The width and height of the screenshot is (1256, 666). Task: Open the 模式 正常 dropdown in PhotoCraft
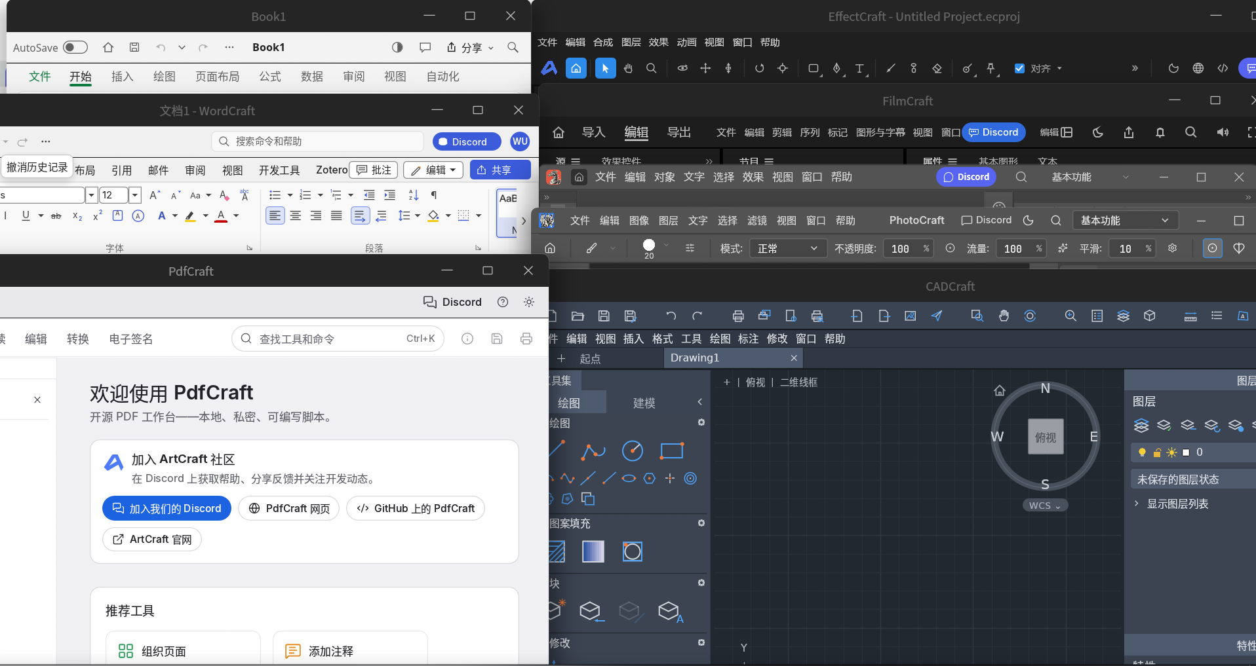tap(787, 249)
